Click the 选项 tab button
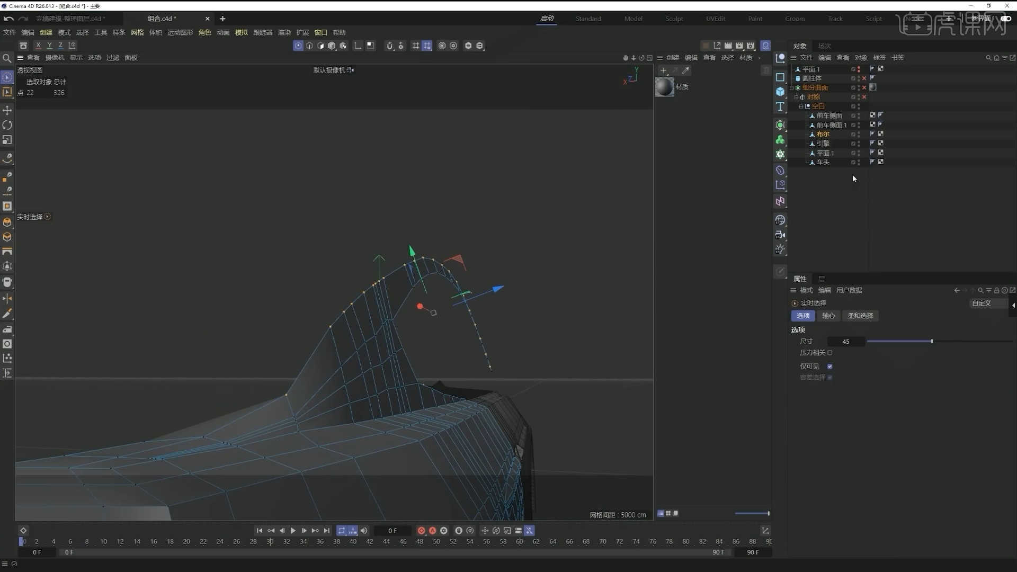1017x572 pixels. click(x=803, y=316)
